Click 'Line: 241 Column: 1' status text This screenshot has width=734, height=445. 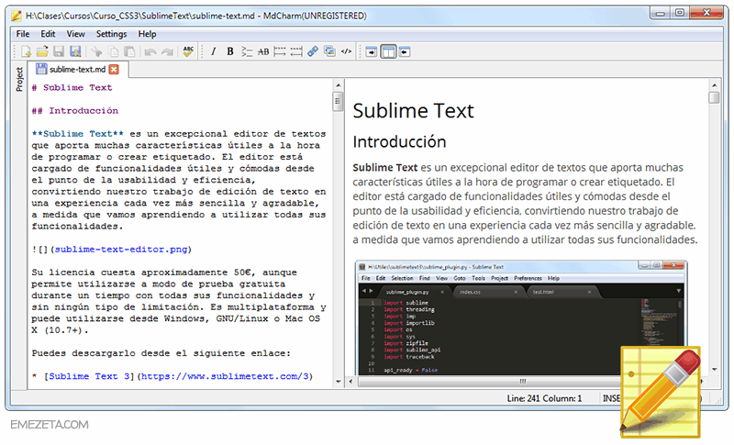544,399
